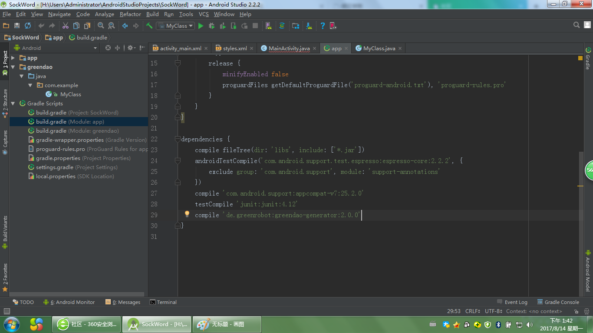Click the Paste toolbar icon
The height and width of the screenshot is (333, 593).
point(87,26)
